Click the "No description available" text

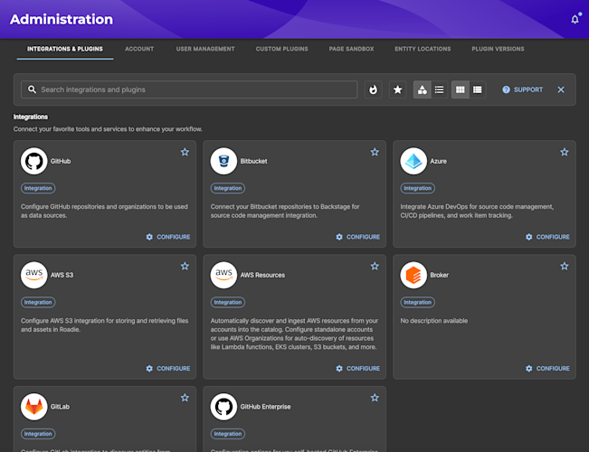pos(434,321)
